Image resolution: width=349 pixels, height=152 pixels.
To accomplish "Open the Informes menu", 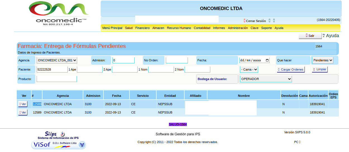I will pyautogui.click(x=219, y=28).
